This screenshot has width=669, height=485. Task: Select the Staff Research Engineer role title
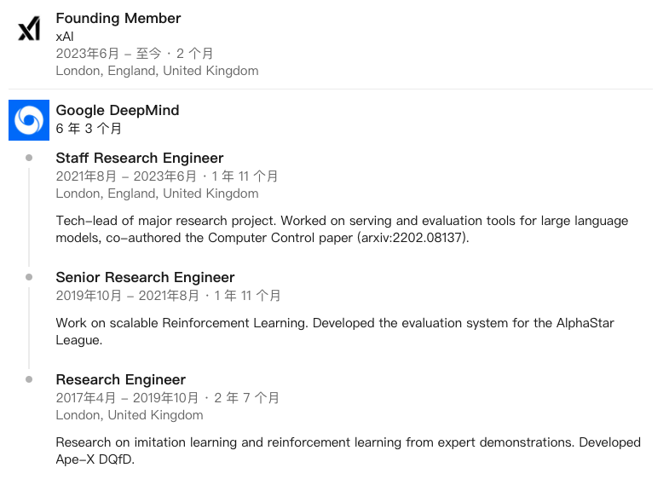140,159
